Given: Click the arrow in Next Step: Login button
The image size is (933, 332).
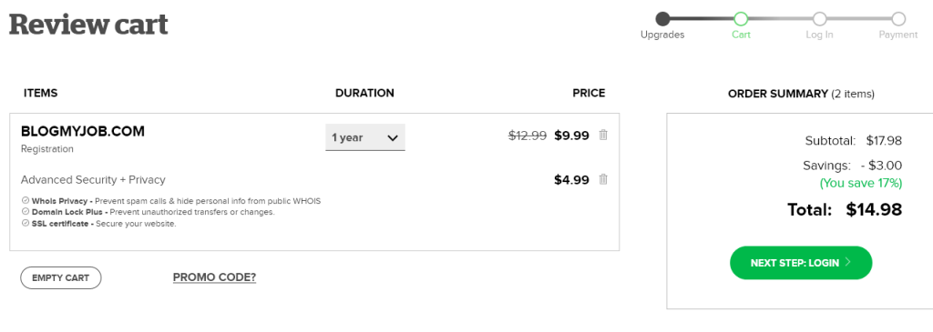Looking at the screenshot, I should point(848,263).
